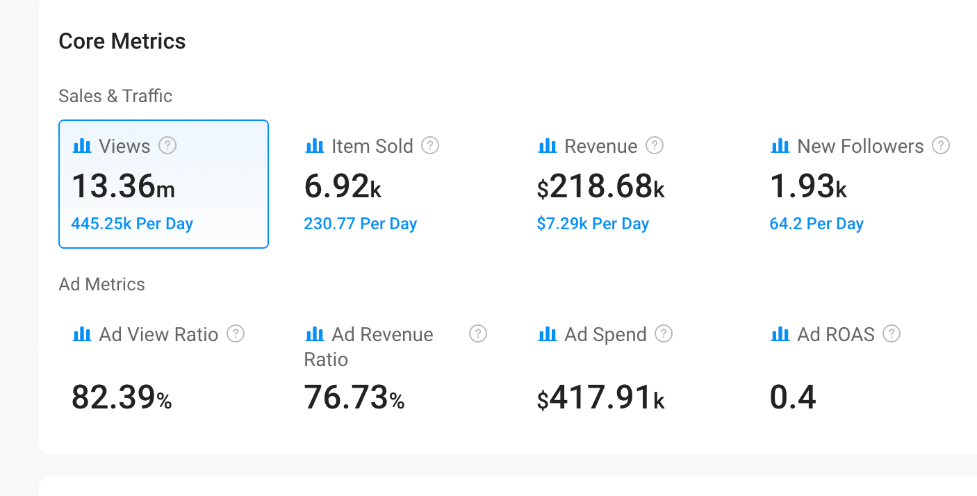Viewport: 977px width, 496px height.
Task: Click the help icon next to Revenue
Action: pos(655,146)
